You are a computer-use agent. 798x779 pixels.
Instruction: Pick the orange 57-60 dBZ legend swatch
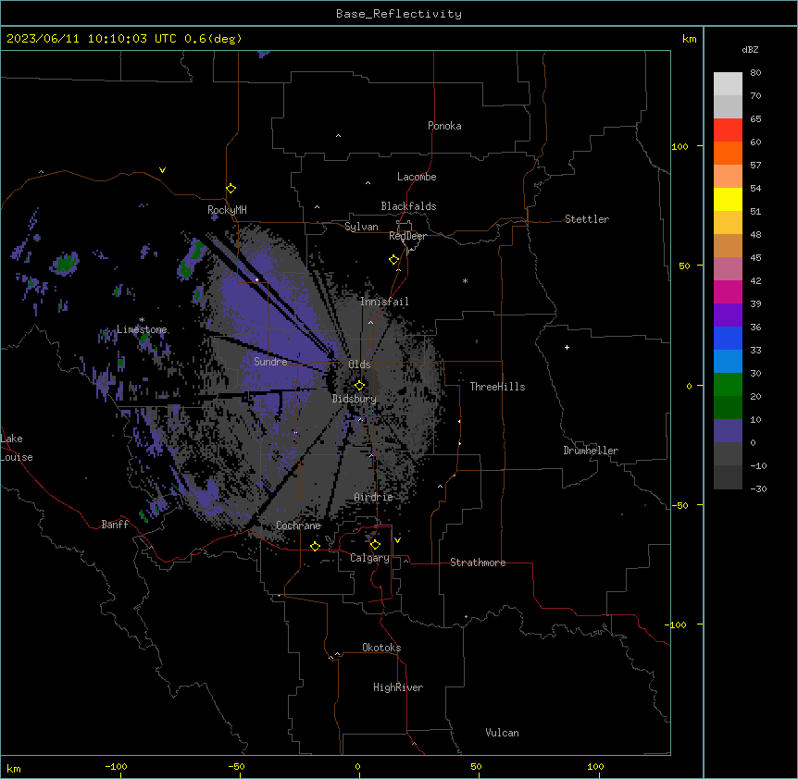pos(728,153)
